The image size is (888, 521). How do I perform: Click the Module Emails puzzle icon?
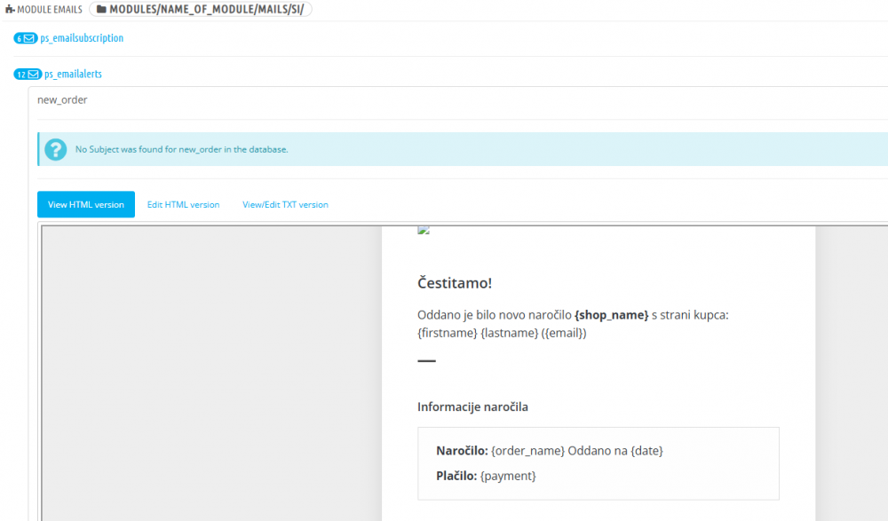(10, 9)
